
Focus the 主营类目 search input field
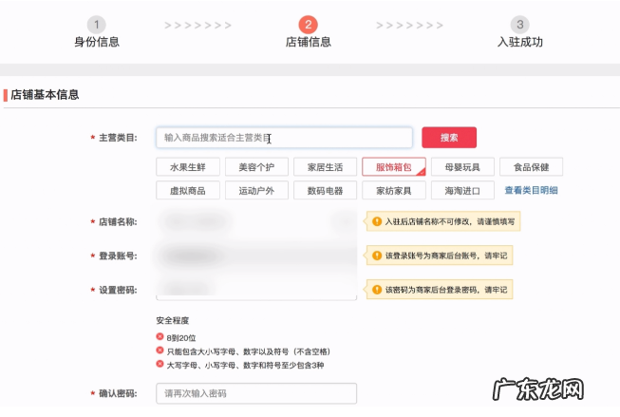click(x=284, y=138)
